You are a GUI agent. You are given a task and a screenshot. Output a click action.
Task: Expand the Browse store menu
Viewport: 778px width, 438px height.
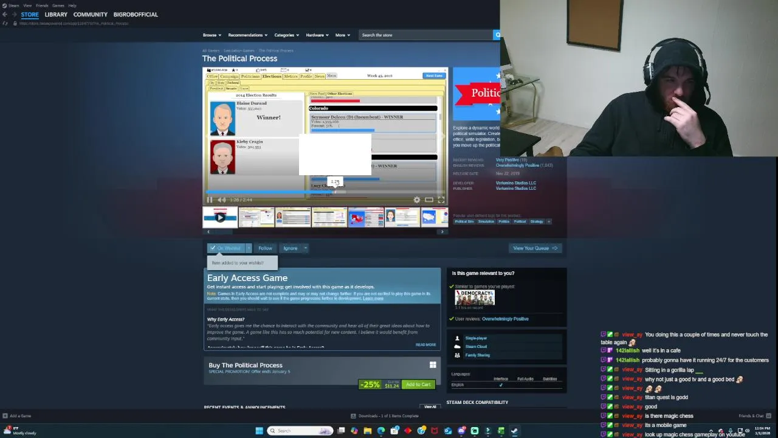click(212, 35)
